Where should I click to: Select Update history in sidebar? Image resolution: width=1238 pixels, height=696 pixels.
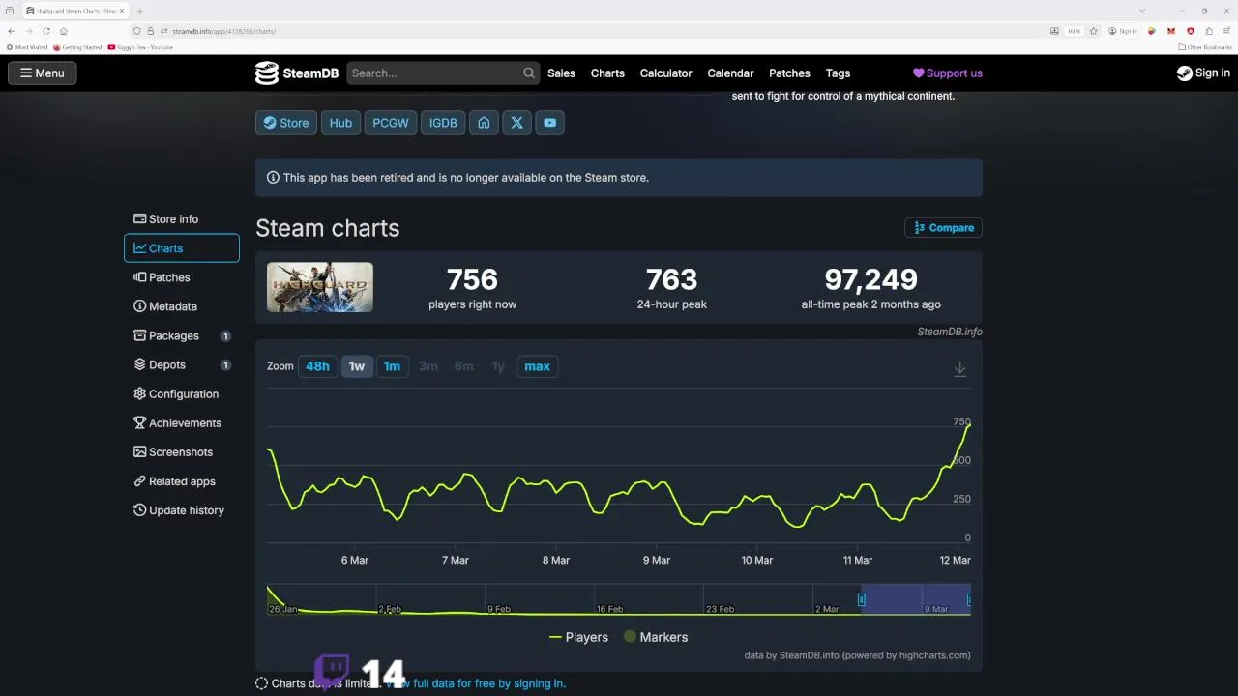(182, 509)
